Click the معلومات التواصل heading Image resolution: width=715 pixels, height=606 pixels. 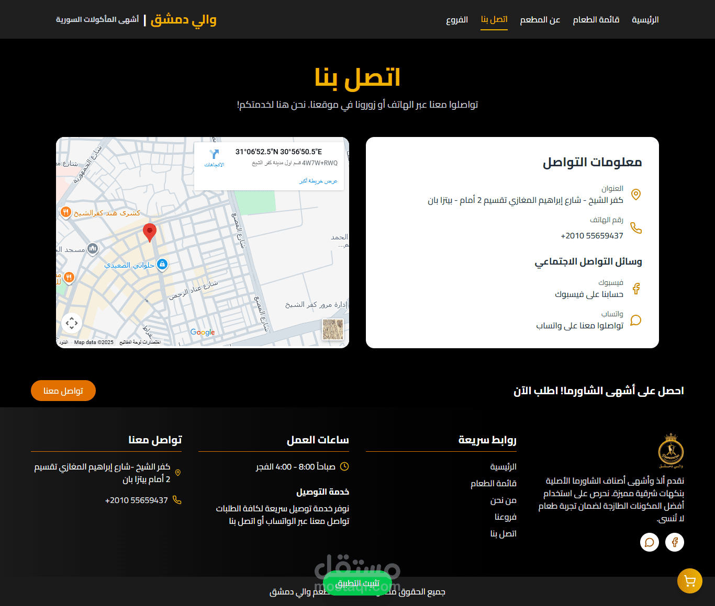coord(592,162)
